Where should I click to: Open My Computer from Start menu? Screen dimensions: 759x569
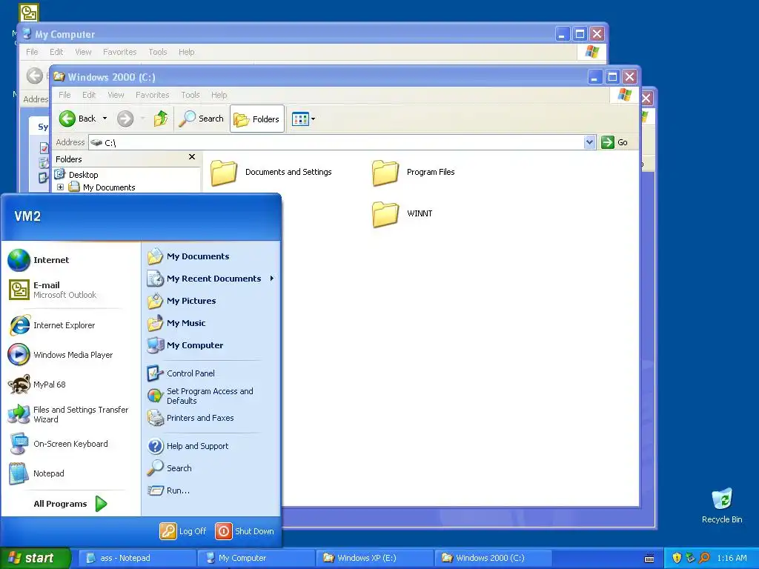pyautogui.click(x=185, y=345)
